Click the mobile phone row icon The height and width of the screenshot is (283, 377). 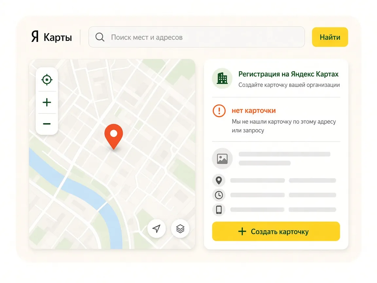coord(219,210)
